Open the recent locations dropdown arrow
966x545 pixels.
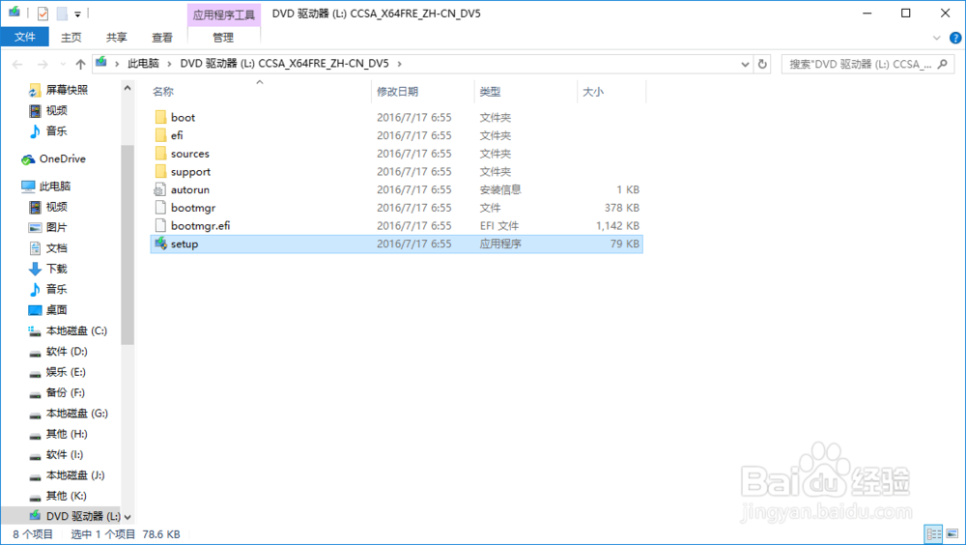(x=63, y=64)
